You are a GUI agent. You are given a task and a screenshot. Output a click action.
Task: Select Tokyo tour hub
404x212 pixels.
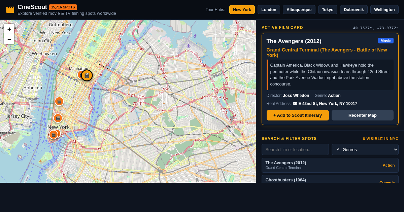tap(328, 10)
